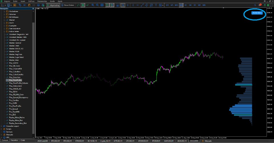Open the Mercado tab with bag icon
The width and height of the screenshot is (274, 143).
[x=207, y=141]
